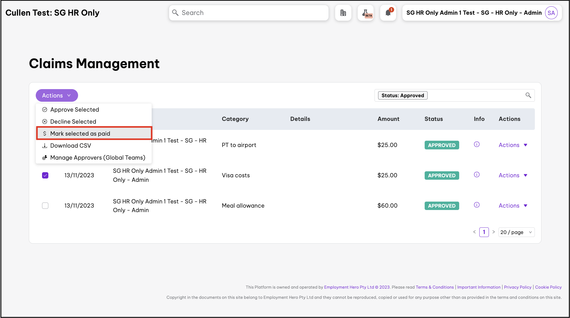View info icon for Meal allowance claim
This screenshot has width=570, height=318.
pyautogui.click(x=477, y=205)
